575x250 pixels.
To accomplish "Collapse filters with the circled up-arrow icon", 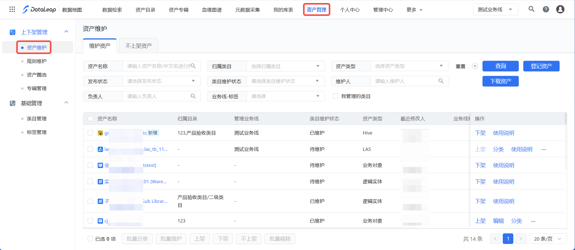I will tap(475, 66).
